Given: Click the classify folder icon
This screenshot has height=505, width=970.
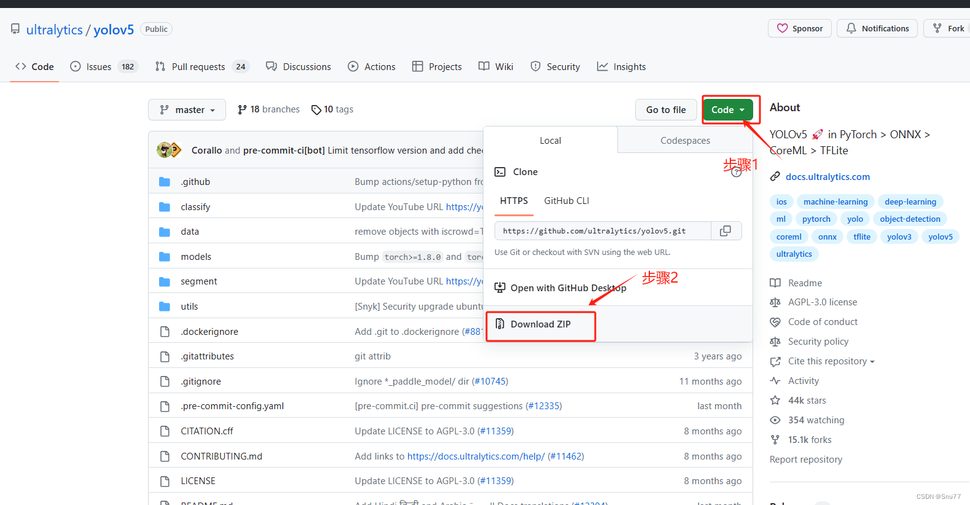Looking at the screenshot, I should tap(165, 207).
